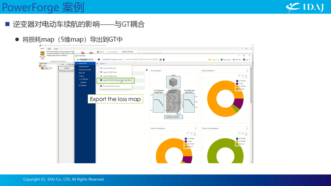Click data table icon in Volume breakdown chart
The height and width of the screenshot is (186, 331).
pyautogui.click(x=191, y=133)
